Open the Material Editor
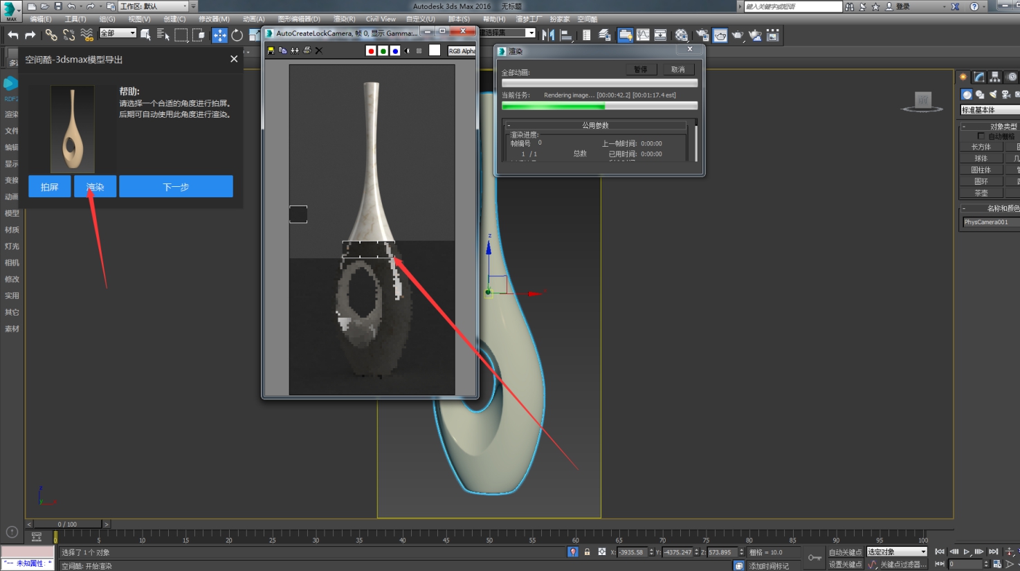The width and height of the screenshot is (1020, 571). (x=682, y=35)
